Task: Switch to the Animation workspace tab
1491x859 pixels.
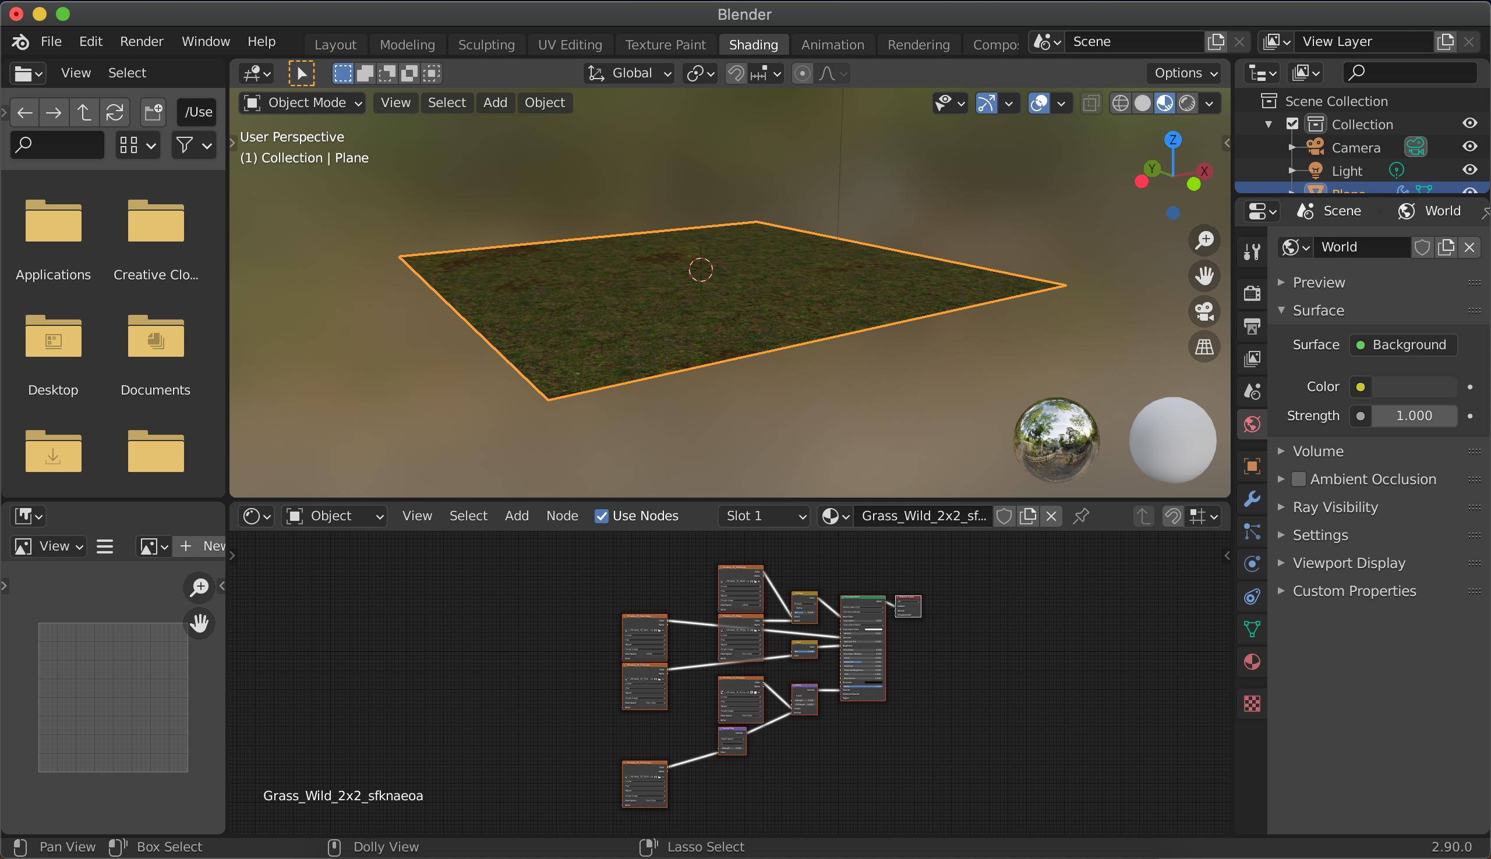Action: (x=832, y=45)
